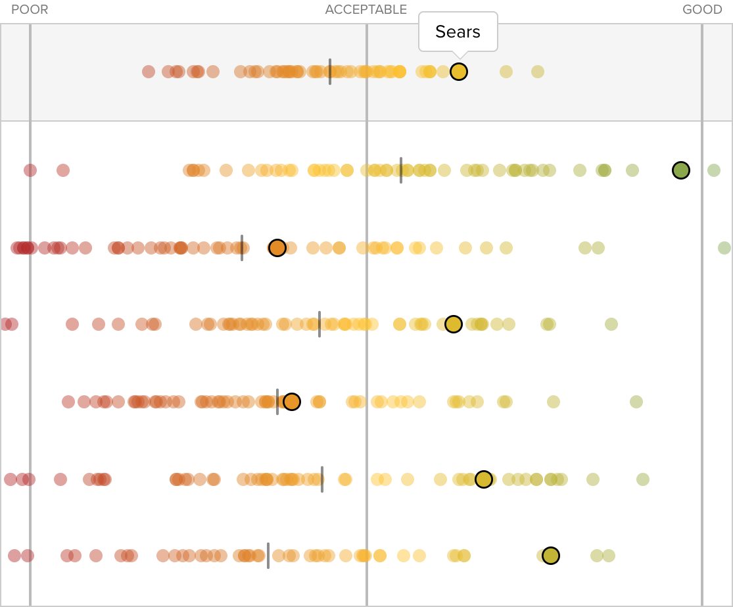Click the ACCEPTABLE axis label
This screenshot has height=607, width=733.
pyautogui.click(x=366, y=10)
